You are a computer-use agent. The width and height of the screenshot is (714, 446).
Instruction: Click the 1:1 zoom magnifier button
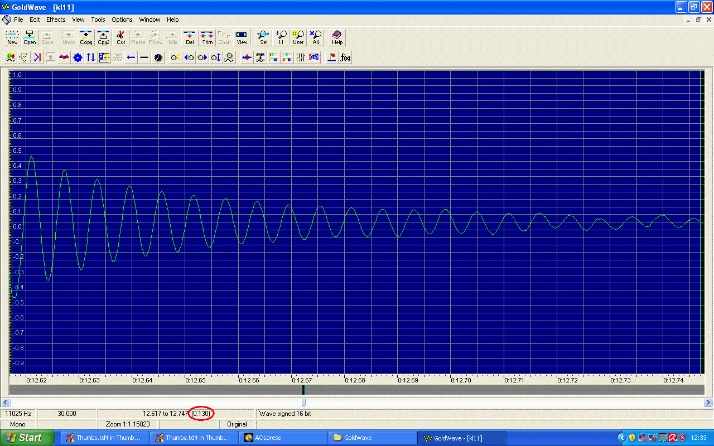(x=281, y=37)
